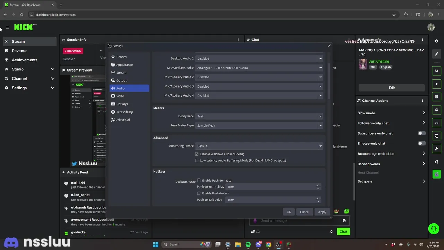
Task: Select Revenue in Kick sidebar
Action: click(x=29, y=51)
